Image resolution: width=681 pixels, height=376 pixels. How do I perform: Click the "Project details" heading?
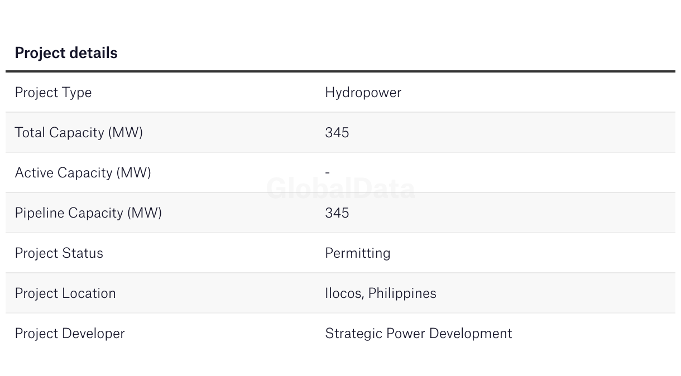click(x=66, y=53)
